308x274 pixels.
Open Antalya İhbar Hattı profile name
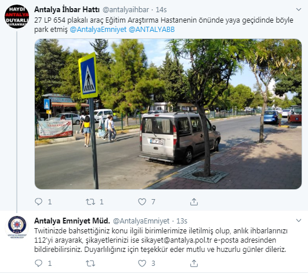point(67,9)
